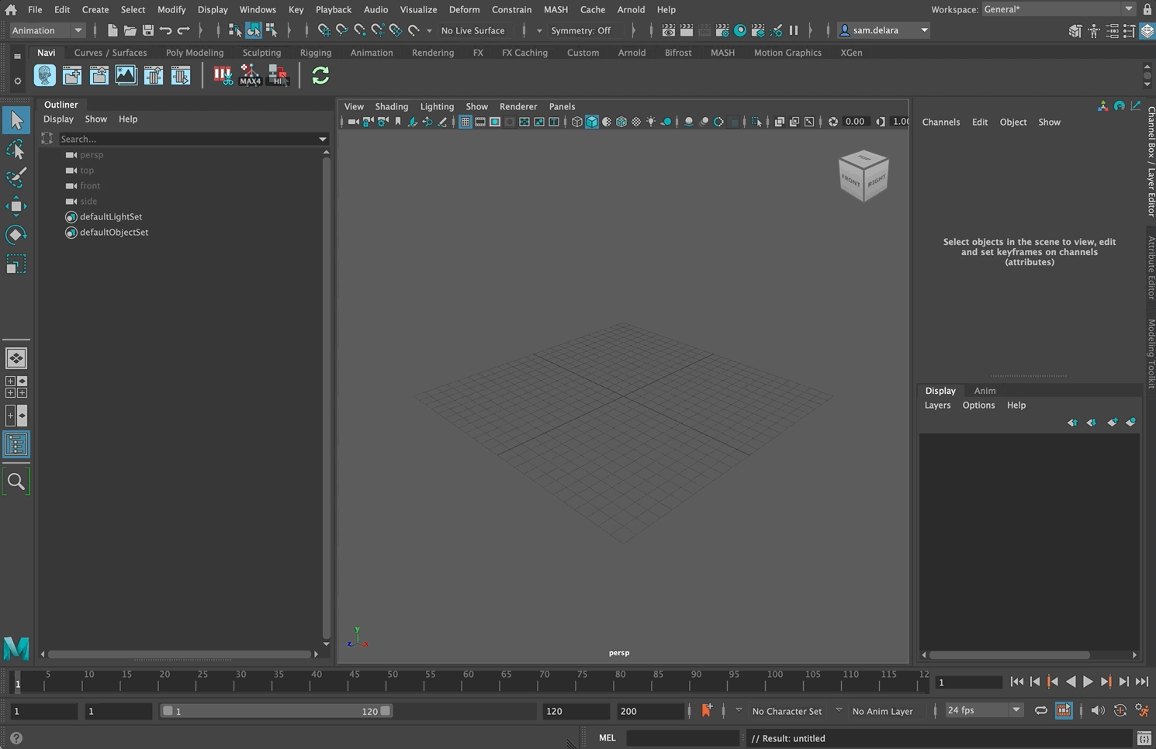Open the 24 fps frame rate dropdown
1156x749 pixels.
[x=983, y=710]
